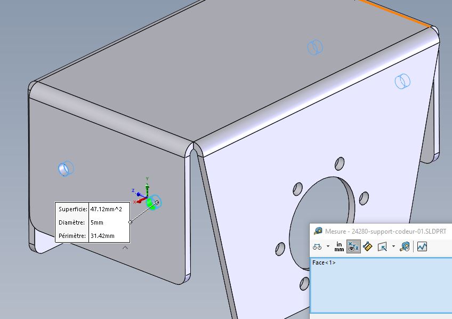The height and width of the screenshot is (319, 452).
Task: Click the Superficie 47.12mm^2 callout value
Action: tap(109, 210)
